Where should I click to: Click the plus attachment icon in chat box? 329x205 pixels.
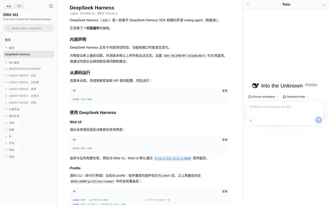[x=250, y=121]
